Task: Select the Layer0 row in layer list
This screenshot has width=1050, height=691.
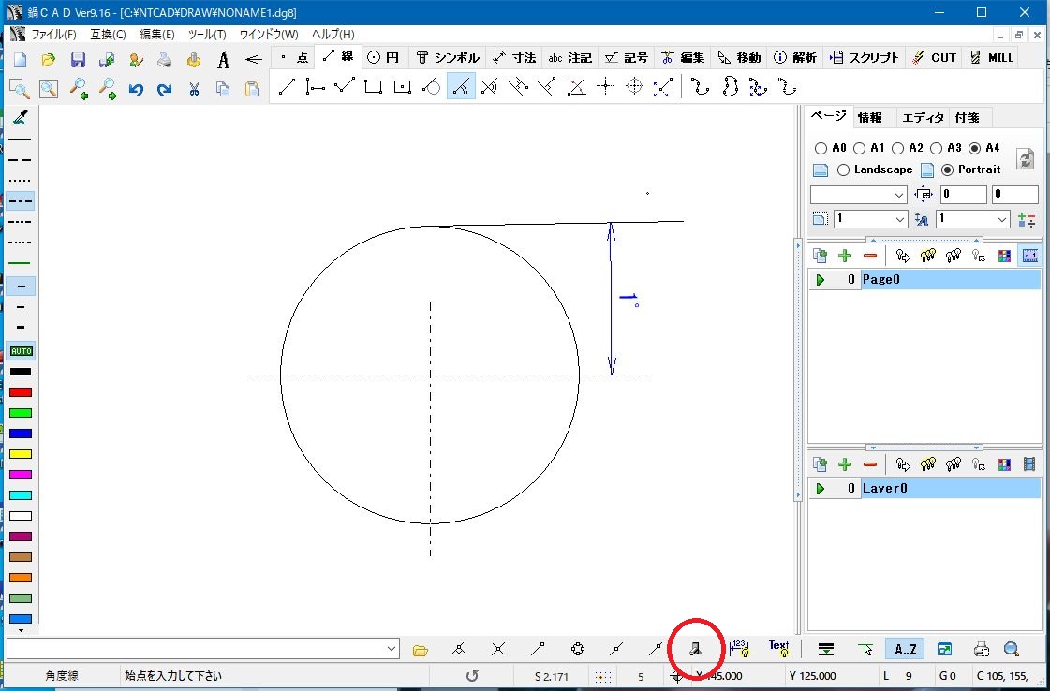Action: pyautogui.click(x=924, y=489)
